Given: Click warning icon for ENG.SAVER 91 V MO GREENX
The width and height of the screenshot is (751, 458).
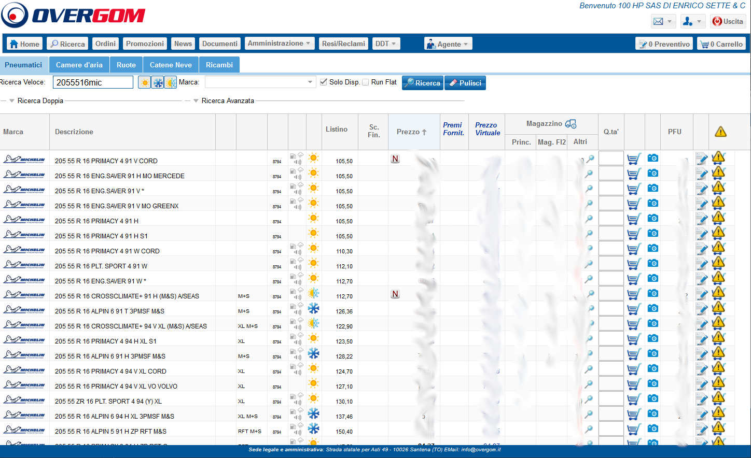Looking at the screenshot, I should [718, 203].
